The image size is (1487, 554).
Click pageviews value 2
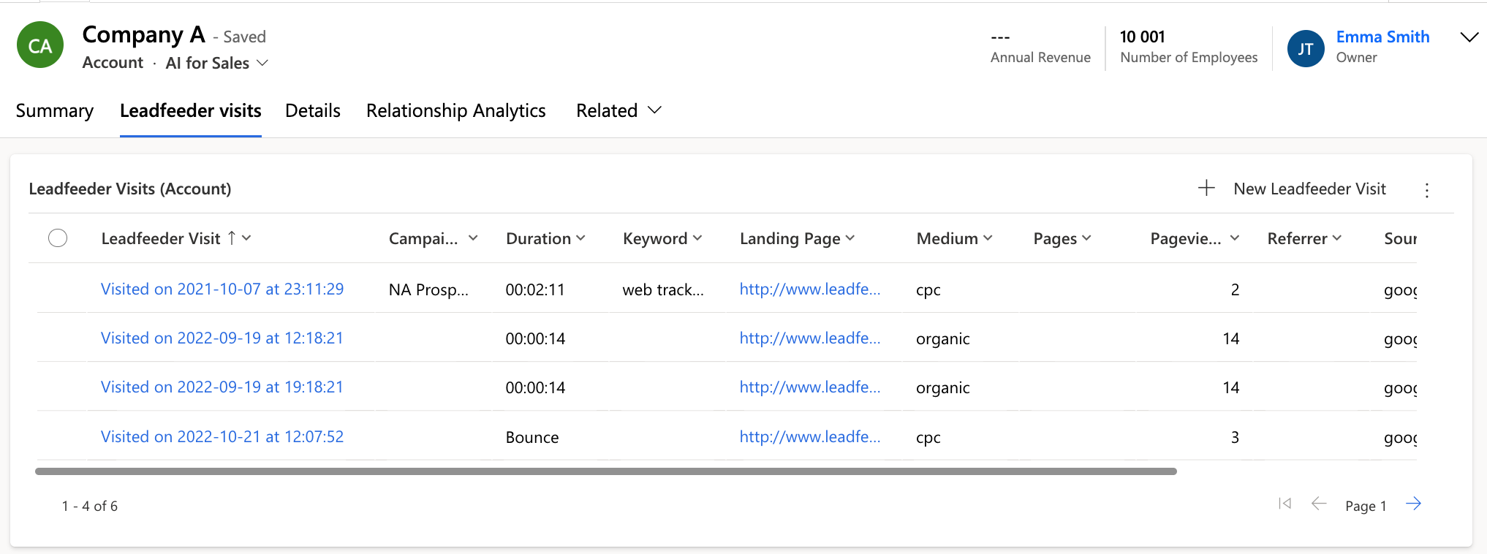pyautogui.click(x=1235, y=289)
